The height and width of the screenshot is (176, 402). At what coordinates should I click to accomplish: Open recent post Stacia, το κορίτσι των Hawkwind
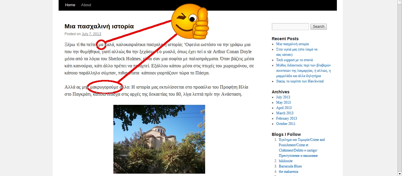click(x=300, y=81)
